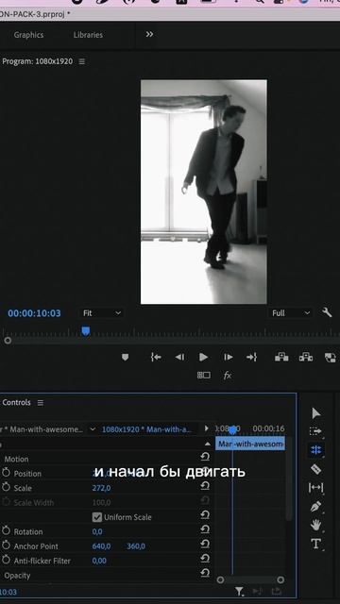Click right zoom handle of Effect Controls scrollbar
Screen dimensions: 340x604
280,579
